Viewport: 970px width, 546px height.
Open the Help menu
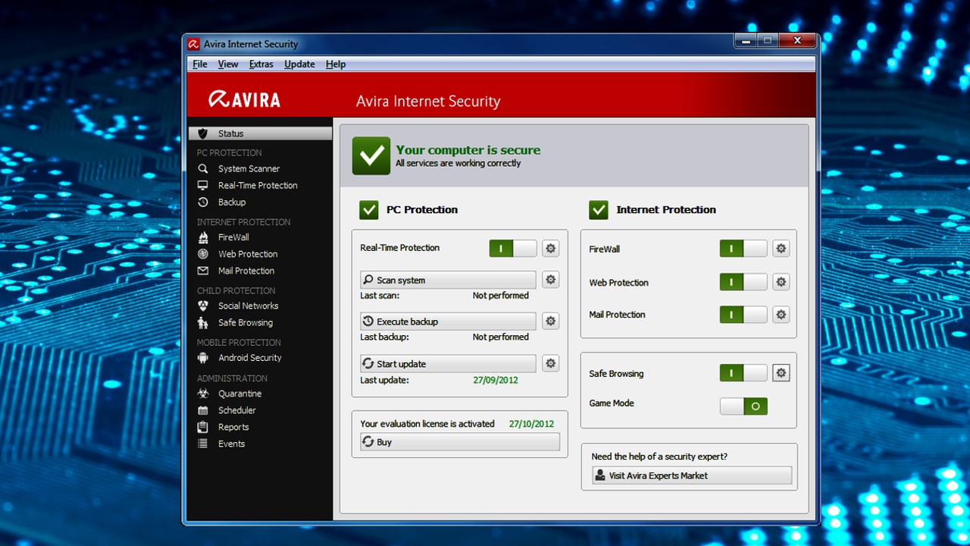pyautogui.click(x=336, y=64)
